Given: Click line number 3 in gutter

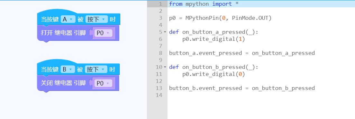Looking at the screenshot, I should click(160, 18).
